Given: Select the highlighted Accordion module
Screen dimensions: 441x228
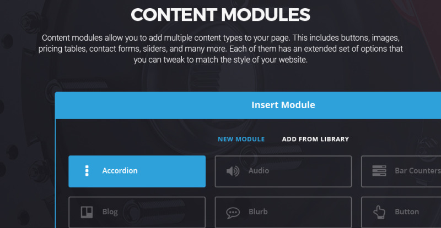Looking at the screenshot, I should 137,171.
